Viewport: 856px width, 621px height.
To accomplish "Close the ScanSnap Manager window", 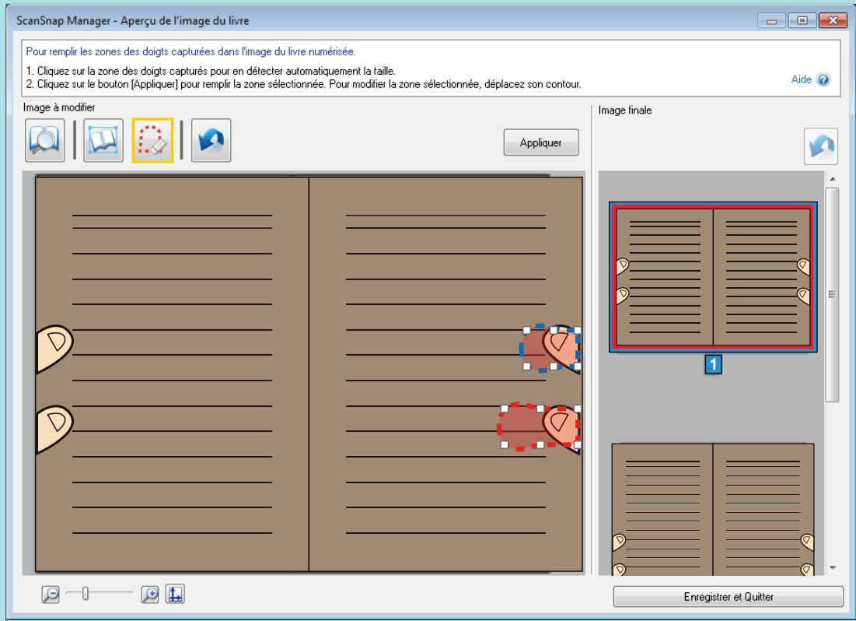I will 833,21.
